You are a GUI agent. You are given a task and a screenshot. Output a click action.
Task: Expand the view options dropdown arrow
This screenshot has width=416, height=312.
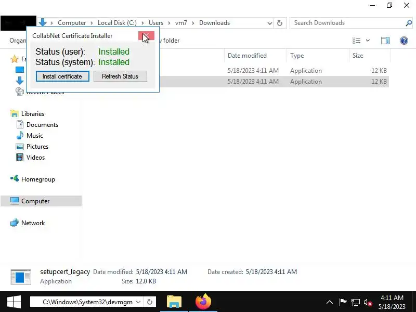368,41
